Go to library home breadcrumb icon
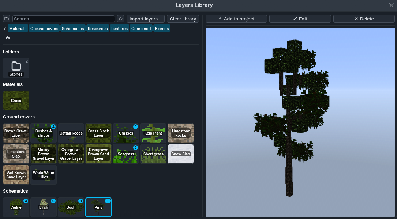 (8, 38)
